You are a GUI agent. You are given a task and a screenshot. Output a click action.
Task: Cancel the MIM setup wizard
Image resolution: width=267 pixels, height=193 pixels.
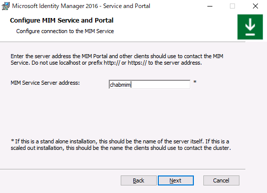221,180
